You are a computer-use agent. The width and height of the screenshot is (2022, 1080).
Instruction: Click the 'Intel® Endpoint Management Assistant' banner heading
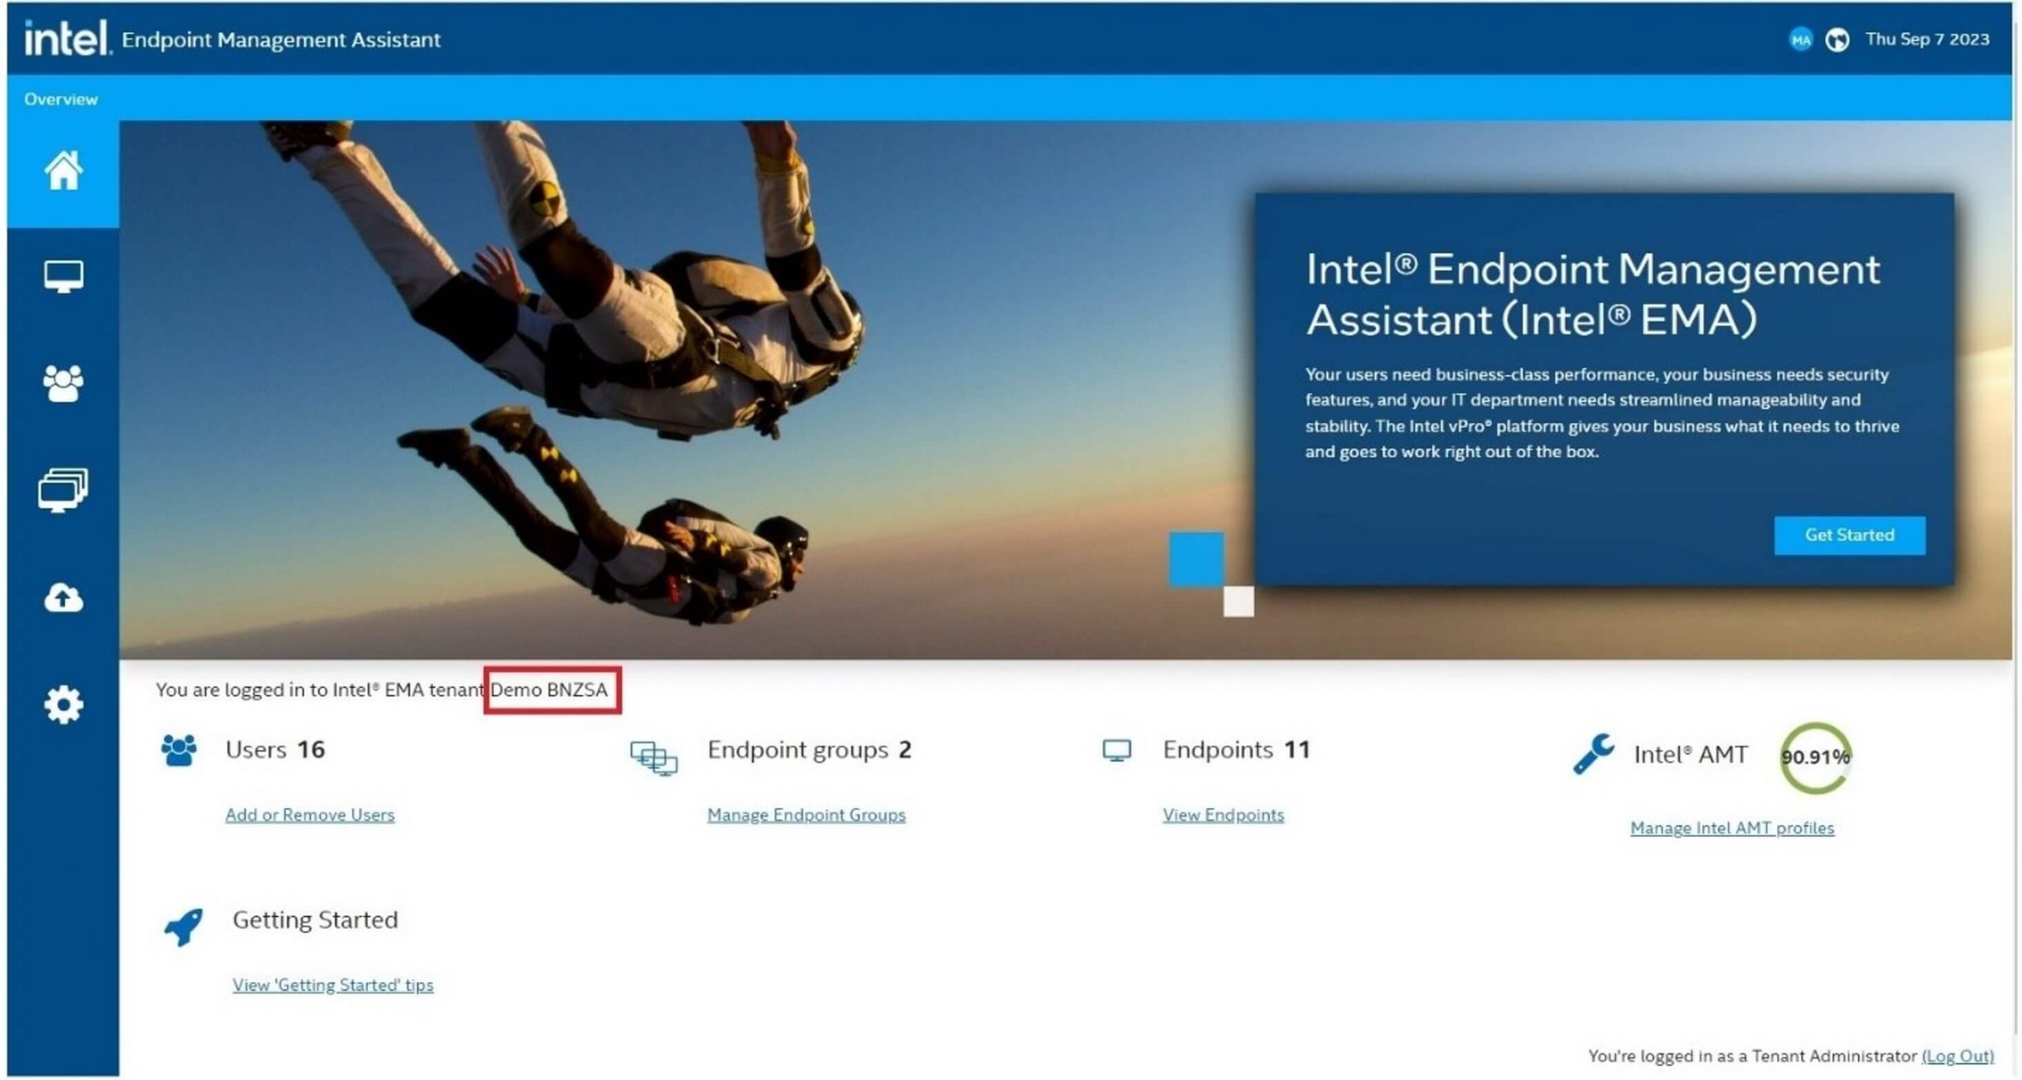click(1593, 294)
